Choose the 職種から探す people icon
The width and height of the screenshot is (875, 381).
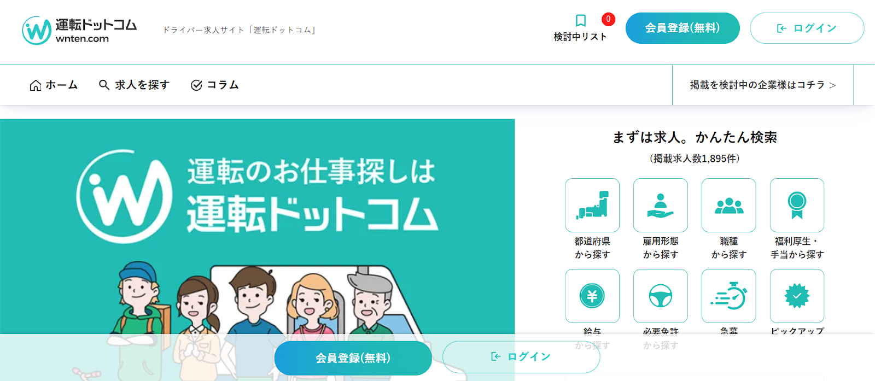[x=729, y=205]
